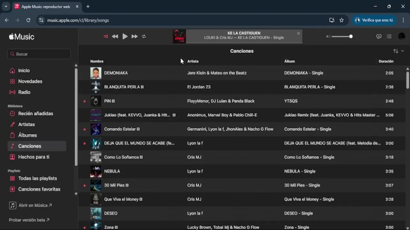Click the now-playing KE LA CASTIGUEN artwork

pyautogui.click(x=179, y=36)
